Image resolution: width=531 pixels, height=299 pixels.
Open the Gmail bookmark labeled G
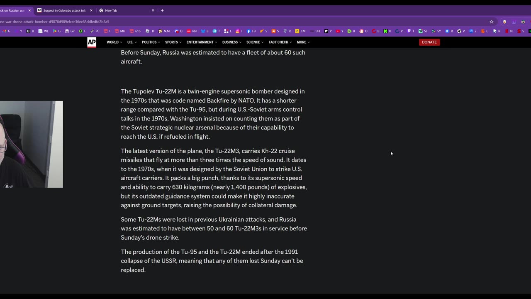6,31
